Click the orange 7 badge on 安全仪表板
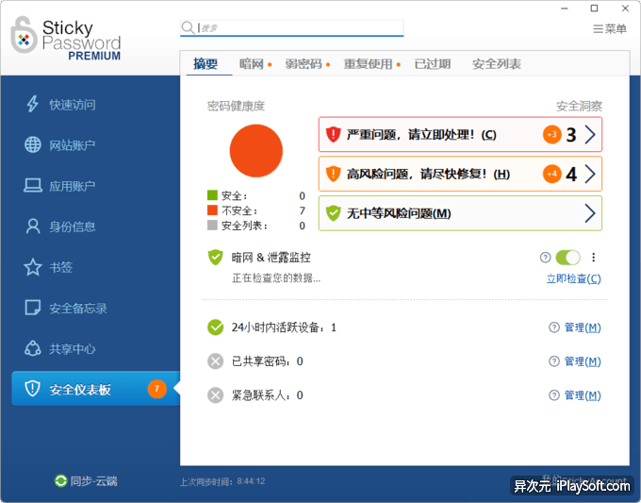This screenshot has width=641, height=503. pyautogui.click(x=157, y=389)
